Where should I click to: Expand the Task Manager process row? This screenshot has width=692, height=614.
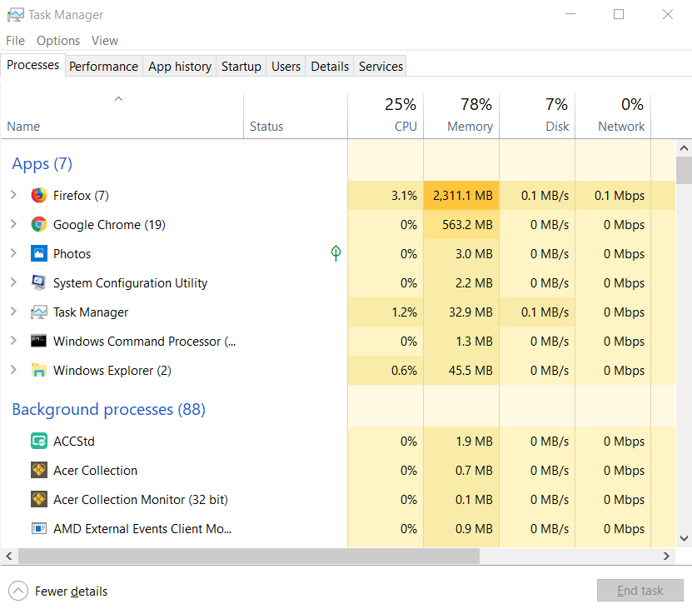[x=13, y=312]
